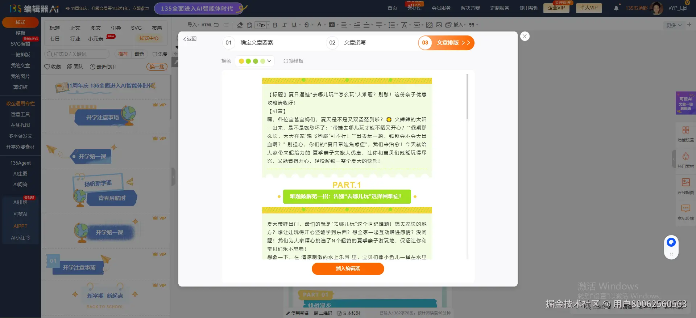Screen dimensions: 696x318
Task: Click the dialog preview vertical scrollbar
Action: pyautogui.click(x=467, y=97)
